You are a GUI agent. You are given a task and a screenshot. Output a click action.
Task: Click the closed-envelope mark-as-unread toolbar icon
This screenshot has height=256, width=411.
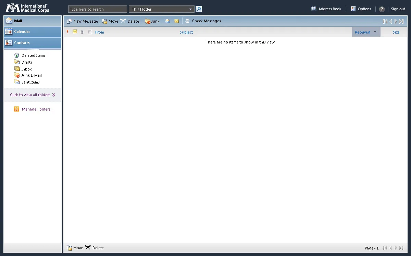[176, 21]
